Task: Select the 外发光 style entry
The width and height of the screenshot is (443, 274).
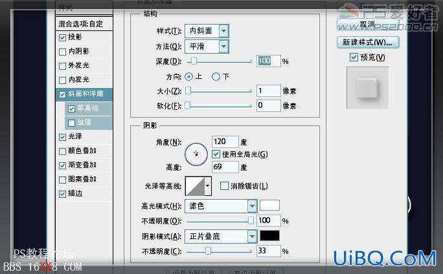Action: pos(79,65)
